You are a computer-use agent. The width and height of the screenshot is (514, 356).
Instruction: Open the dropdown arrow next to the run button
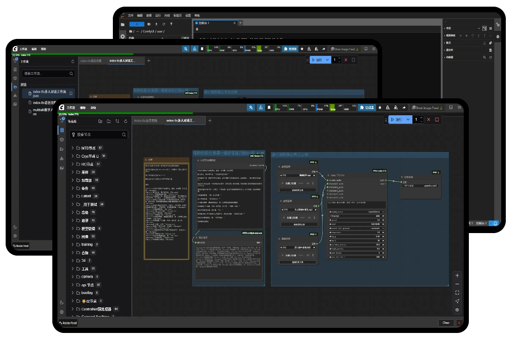tap(409, 119)
